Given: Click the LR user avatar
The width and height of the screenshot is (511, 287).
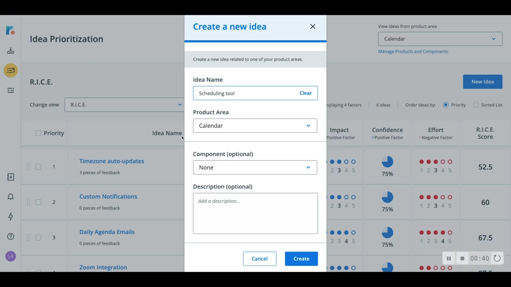Looking at the screenshot, I should (x=11, y=256).
